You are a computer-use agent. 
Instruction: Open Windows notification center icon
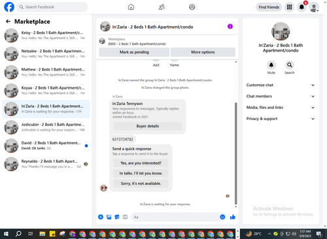319,234
